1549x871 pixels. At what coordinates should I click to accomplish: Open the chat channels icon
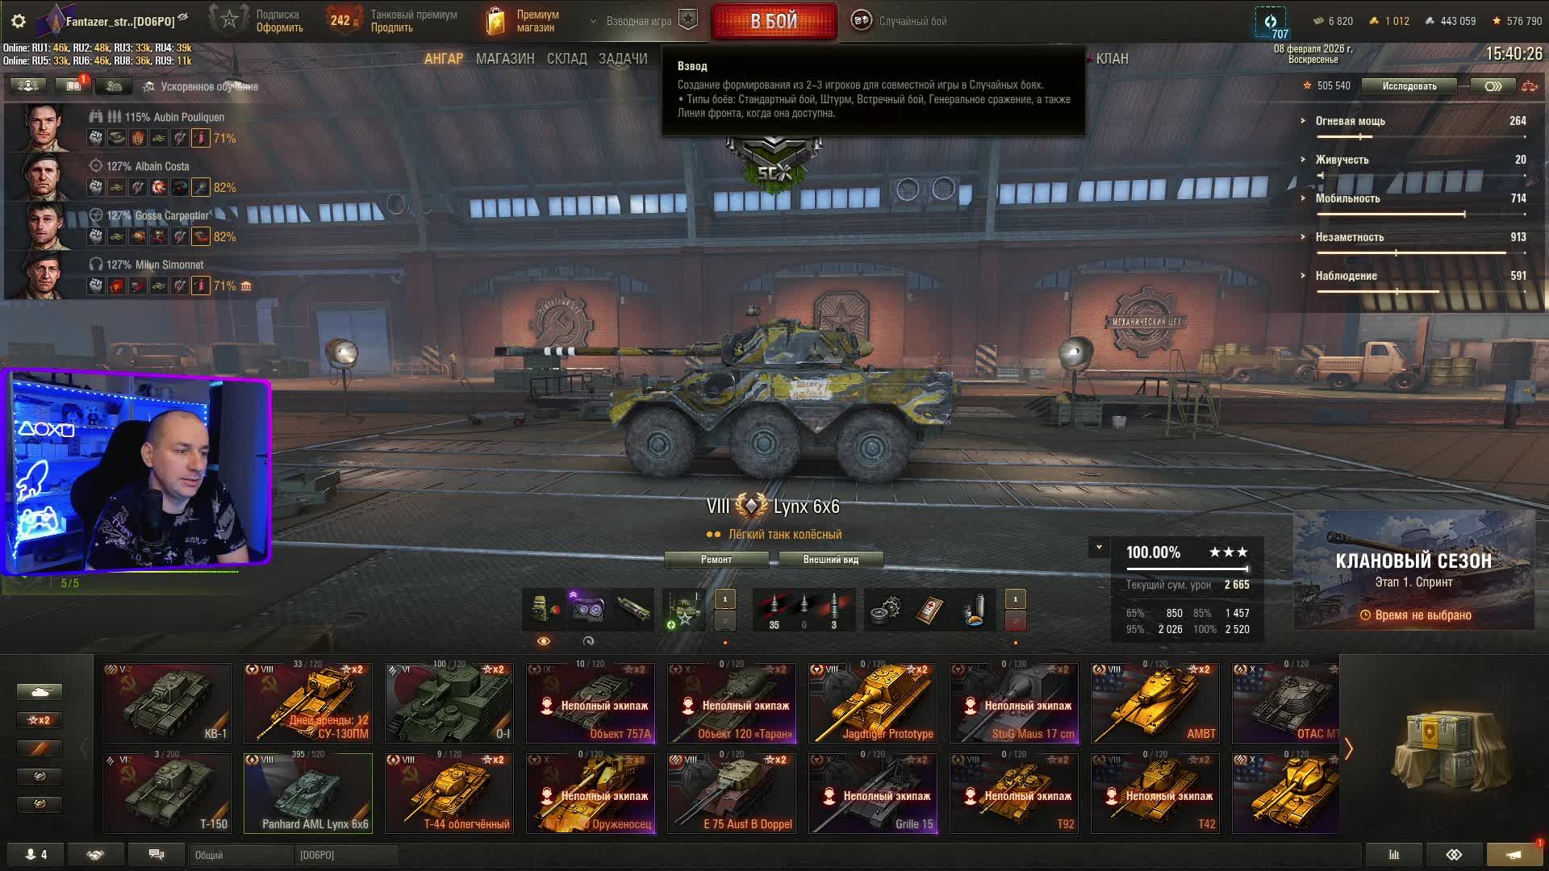(x=157, y=855)
